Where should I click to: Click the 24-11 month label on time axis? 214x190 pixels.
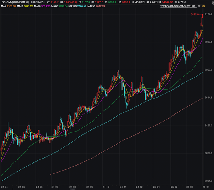click(x=123, y=187)
